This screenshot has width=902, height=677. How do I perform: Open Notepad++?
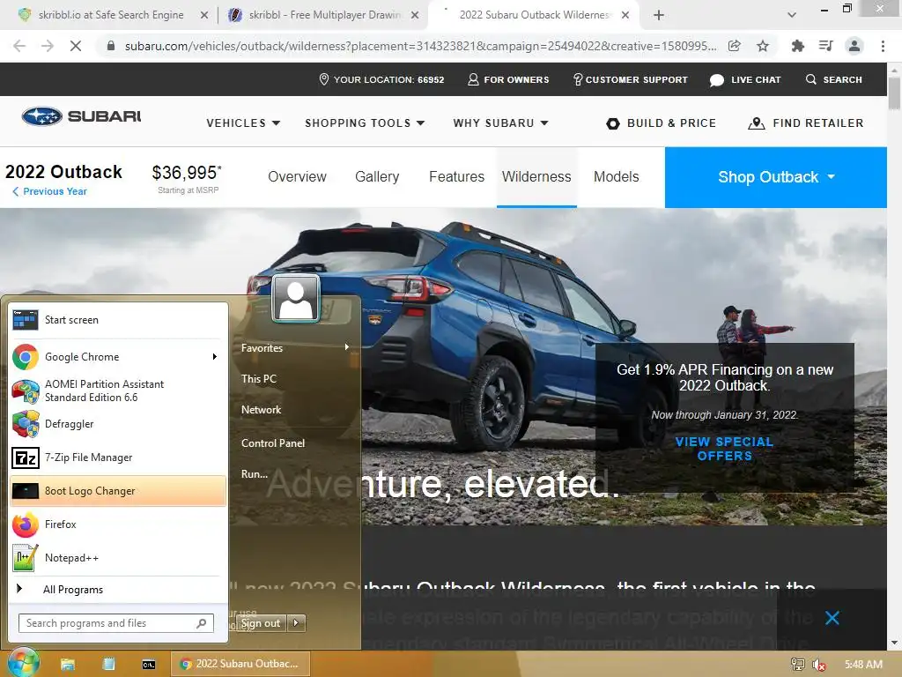pyautogui.click(x=118, y=558)
